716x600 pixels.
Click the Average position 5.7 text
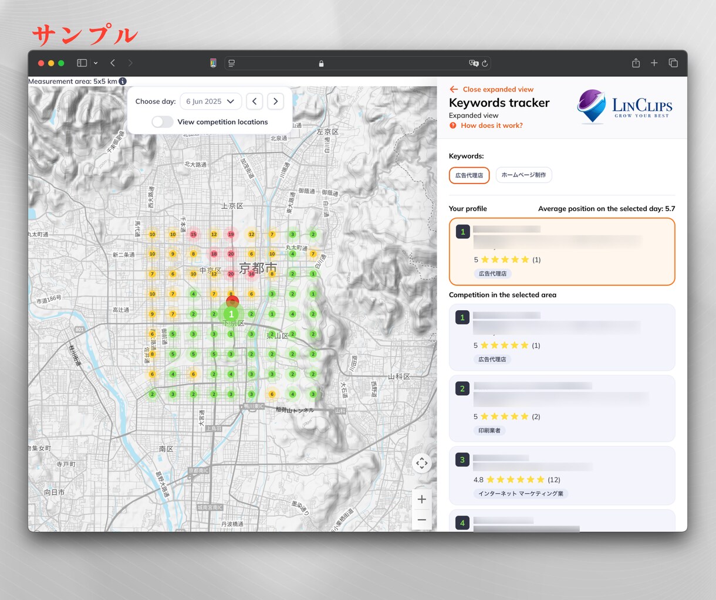(606, 209)
